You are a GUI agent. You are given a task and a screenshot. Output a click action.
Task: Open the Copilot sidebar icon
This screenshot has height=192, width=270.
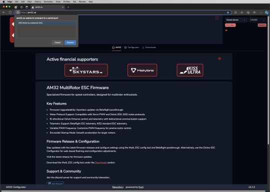266,12
